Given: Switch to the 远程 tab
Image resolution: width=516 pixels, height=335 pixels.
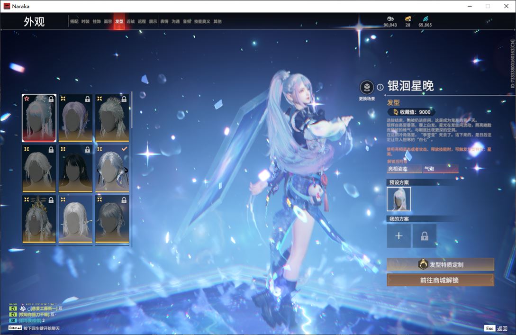Looking at the screenshot, I should tap(142, 21).
